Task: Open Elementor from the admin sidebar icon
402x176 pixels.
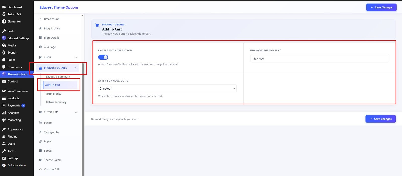Action: point(4,21)
